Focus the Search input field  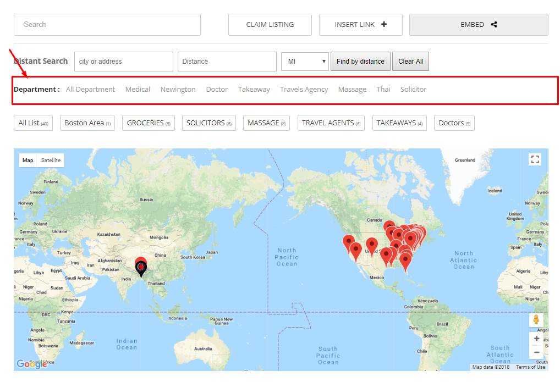pos(107,25)
